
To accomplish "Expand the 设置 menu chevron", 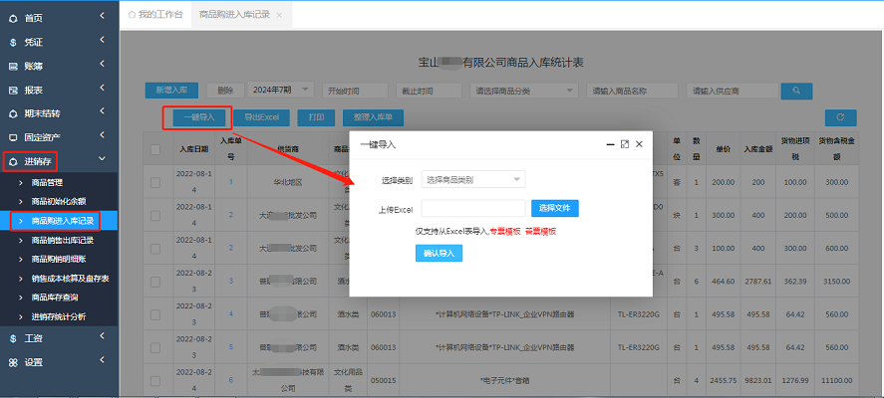I will (x=102, y=359).
